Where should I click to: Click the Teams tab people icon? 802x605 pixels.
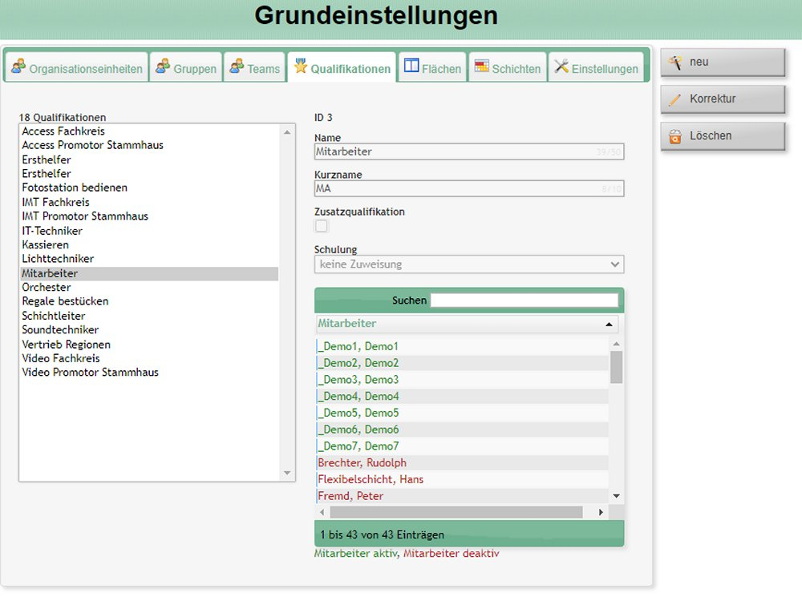tap(237, 66)
